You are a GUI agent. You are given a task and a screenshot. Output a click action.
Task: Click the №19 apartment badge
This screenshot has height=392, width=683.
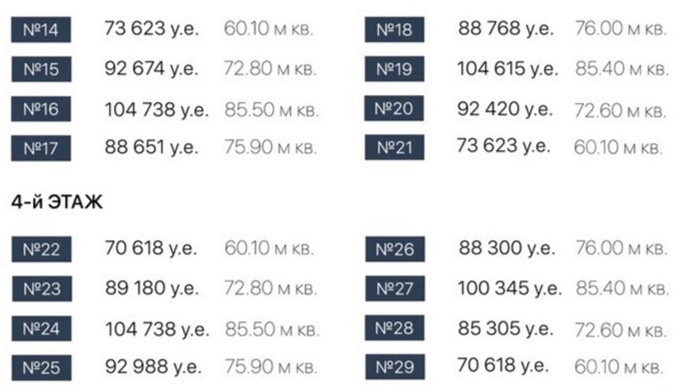click(395, 70)
